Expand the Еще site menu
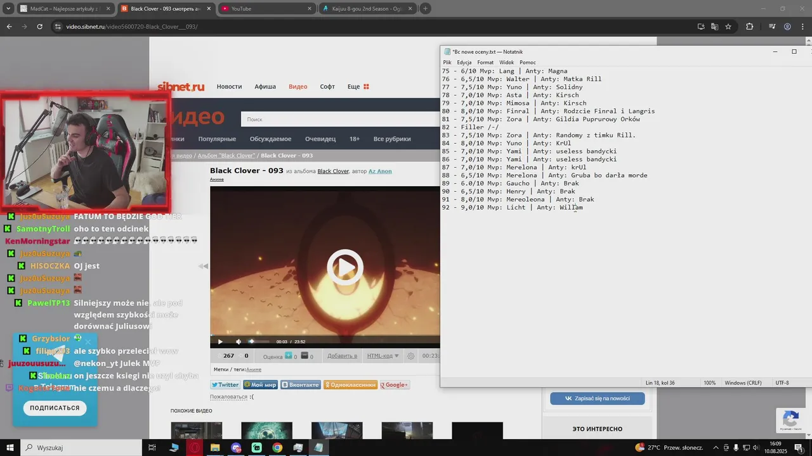812x456 pixels. (358, 86)
